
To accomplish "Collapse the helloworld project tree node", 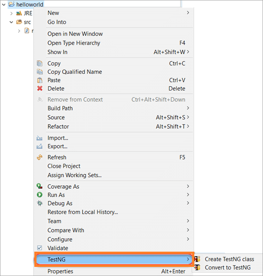I will (x=4, y=4).
